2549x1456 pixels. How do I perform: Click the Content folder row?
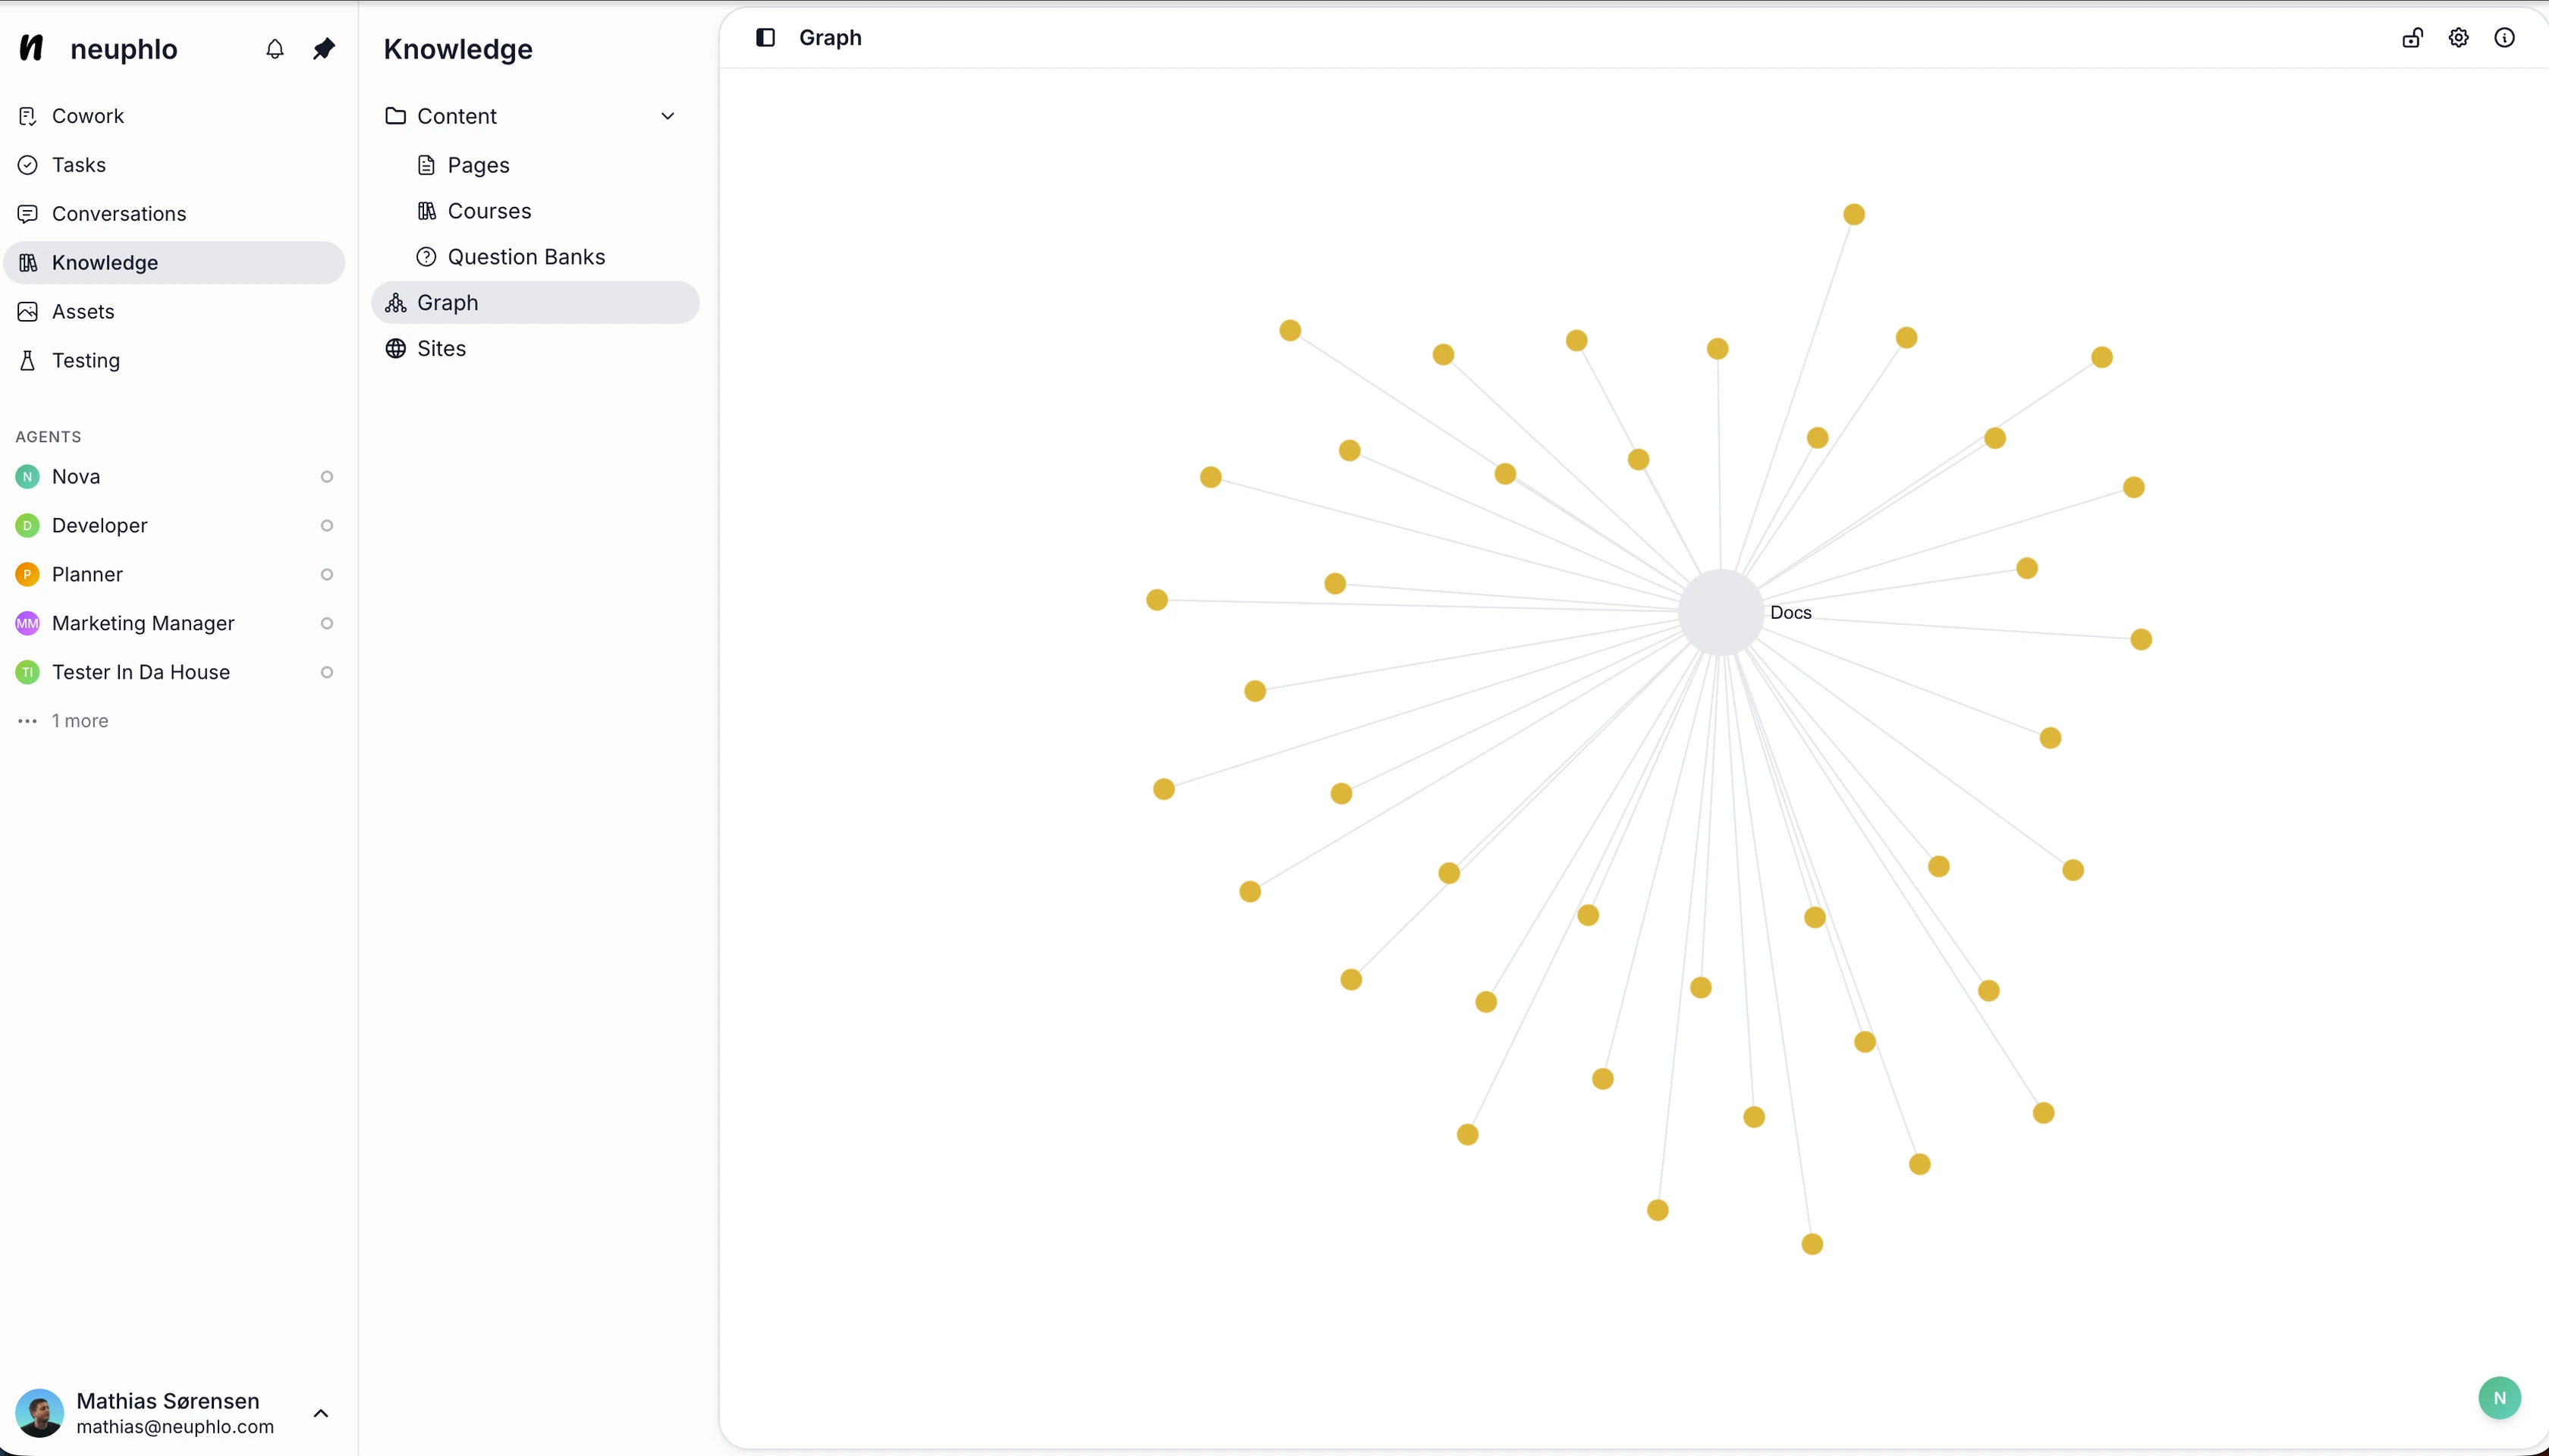[535, 116]
